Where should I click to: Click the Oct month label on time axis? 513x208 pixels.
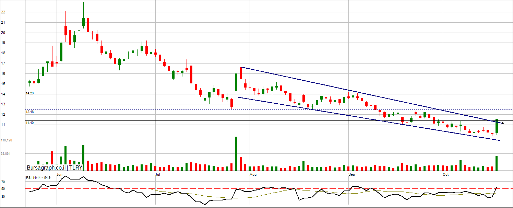click(446, 175)
